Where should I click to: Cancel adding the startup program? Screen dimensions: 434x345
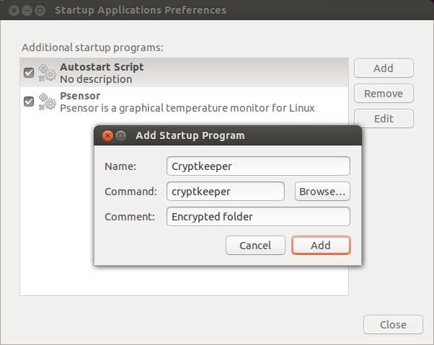tap(255, 246)
